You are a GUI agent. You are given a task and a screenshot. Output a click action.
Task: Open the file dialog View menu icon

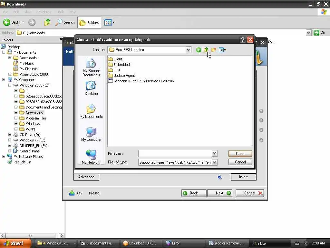coord(222,50)
